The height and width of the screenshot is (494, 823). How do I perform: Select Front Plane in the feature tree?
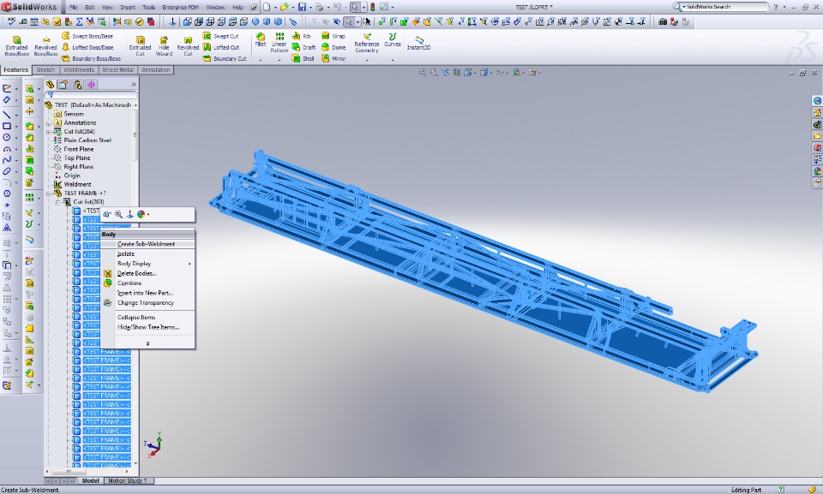79,150
